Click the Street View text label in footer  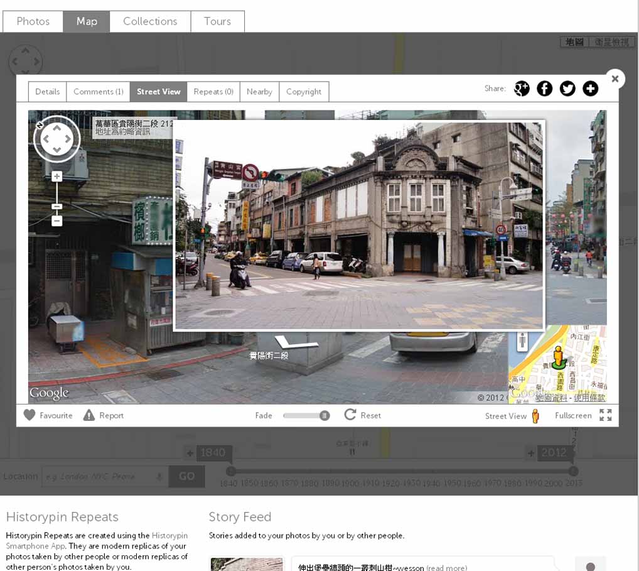(x=506, y=416)
